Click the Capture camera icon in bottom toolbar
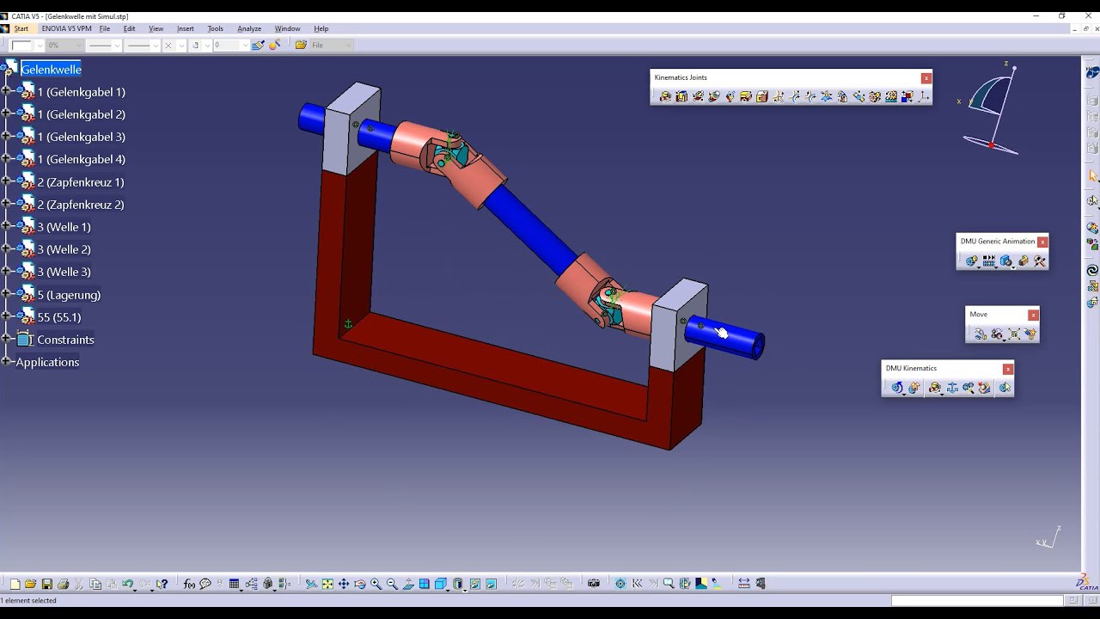The height and width of the screenshot is (619, 1100). [594, 584]
